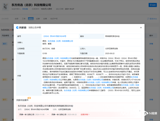Click 执行文书、拍卖 announcement type text
The width and height of the screenshot is (160, 121).
pos(49,49)
